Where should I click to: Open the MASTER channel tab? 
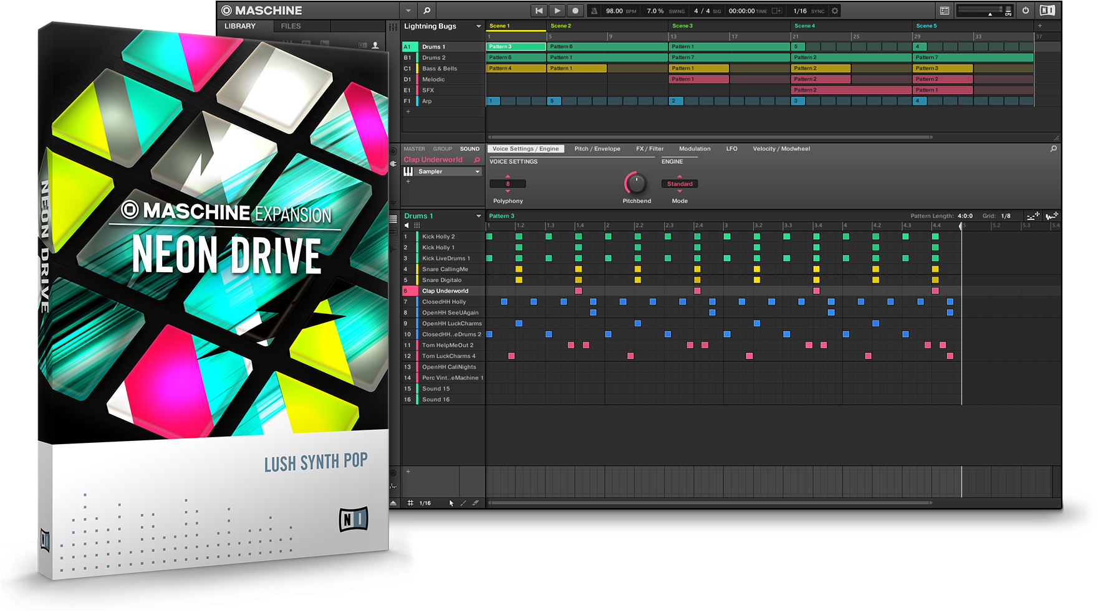(414, 149)
